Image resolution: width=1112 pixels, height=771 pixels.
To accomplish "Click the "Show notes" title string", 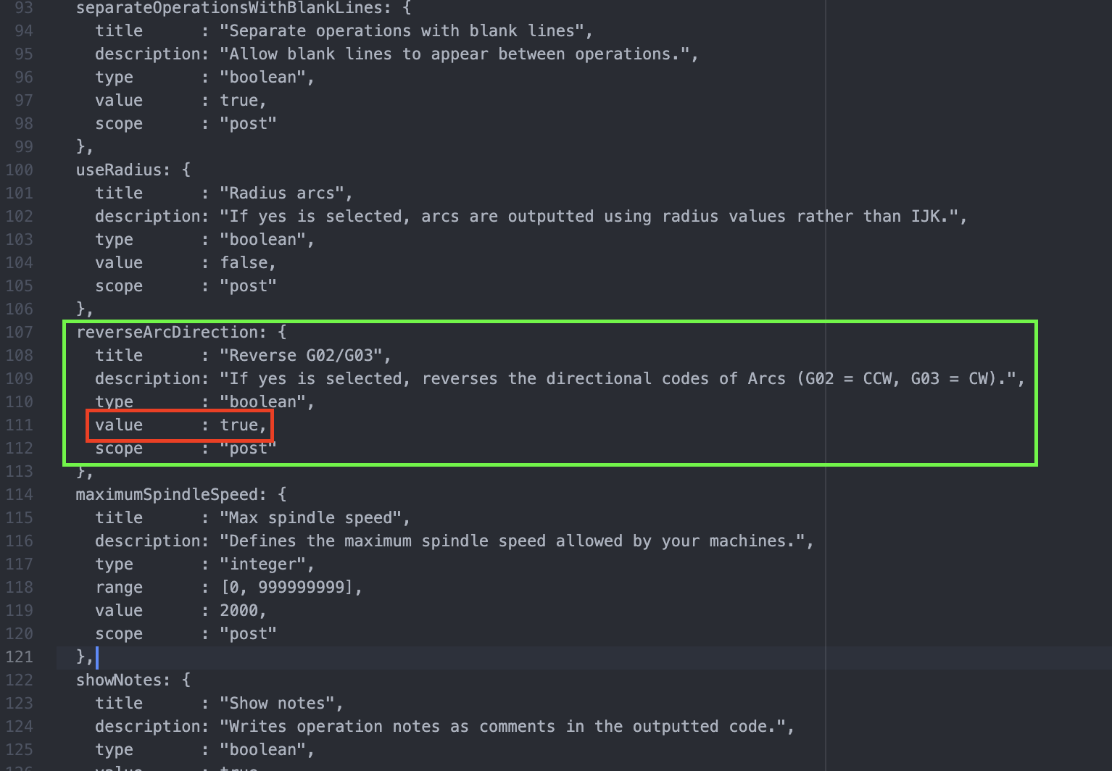I will coord(281,704).
